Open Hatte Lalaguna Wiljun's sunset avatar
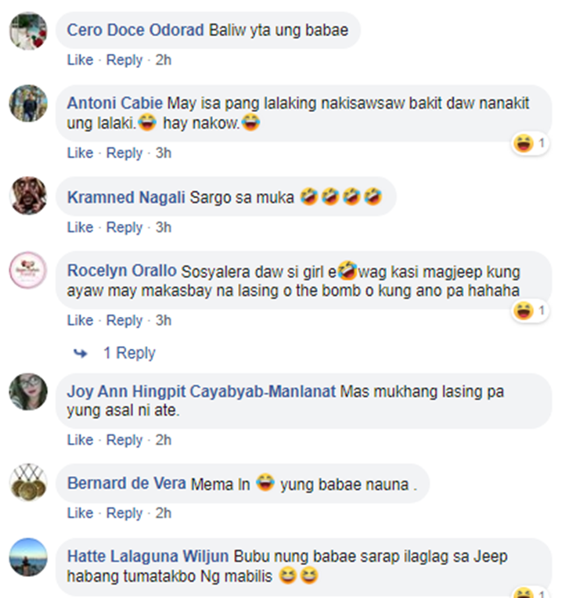The height and width of the screenshot is (598, 587). 28,557
